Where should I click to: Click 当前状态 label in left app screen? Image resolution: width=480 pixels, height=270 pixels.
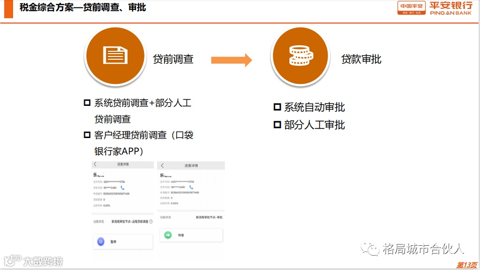pyautogui.click(x=99, y=222)
